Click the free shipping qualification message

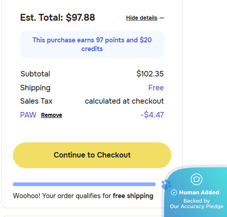[83, 196]
